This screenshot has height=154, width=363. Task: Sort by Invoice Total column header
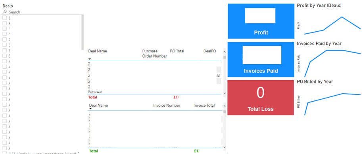(x=204, y=105)
